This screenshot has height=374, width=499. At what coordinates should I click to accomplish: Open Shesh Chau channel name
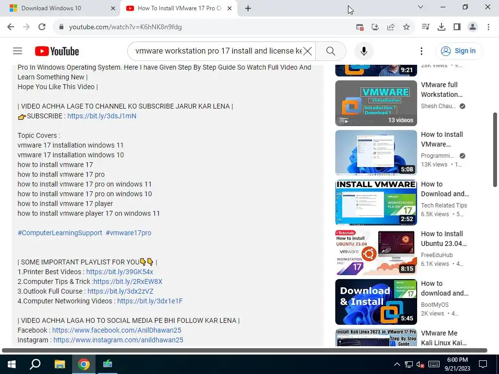tap(438, 106)
